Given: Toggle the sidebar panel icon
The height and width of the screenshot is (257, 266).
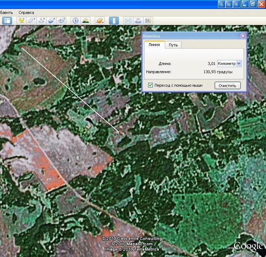Looking at the screenshot, I should pos(7,21).
